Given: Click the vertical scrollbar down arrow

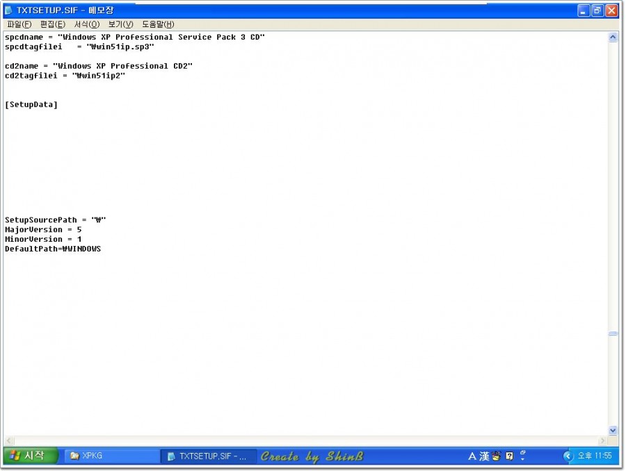Looking at the screenshot, I should 613,430.
